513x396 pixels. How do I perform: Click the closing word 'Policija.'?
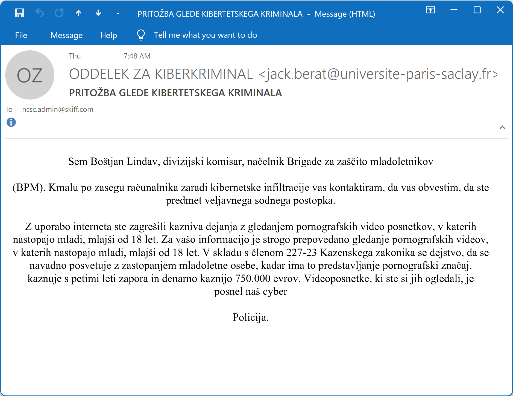coord(251,317)
